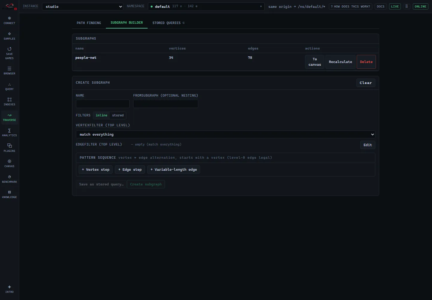Click the wavy icon beside LIVE badge
The image size is (432, 300).
pos(407,6)
